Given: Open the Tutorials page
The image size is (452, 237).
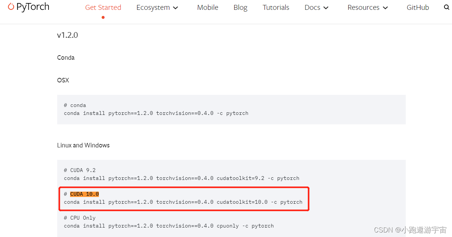Looking at the screenshot, I should 276,8.
